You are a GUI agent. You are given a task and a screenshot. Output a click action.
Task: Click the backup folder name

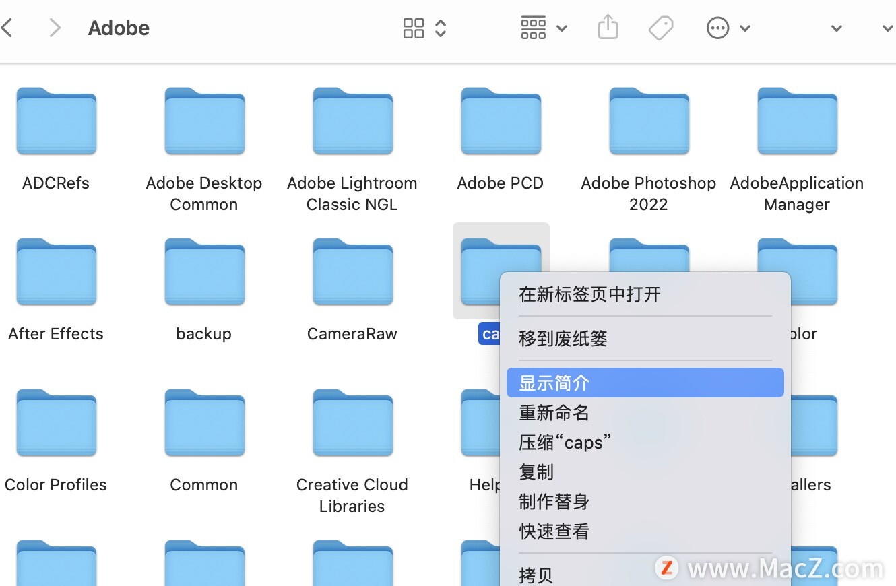(x=204, y=334)
